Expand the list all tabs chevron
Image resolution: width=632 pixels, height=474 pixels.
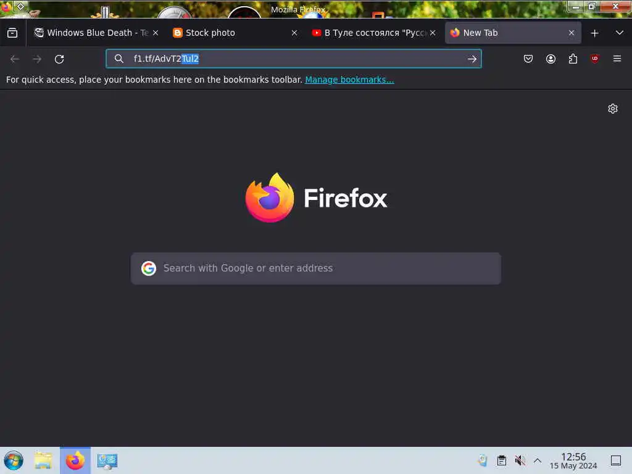click(x=620, y=33)
